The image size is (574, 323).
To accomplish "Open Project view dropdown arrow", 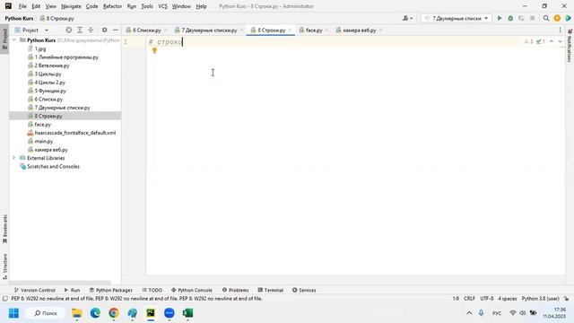I will [x=47, y=30].
